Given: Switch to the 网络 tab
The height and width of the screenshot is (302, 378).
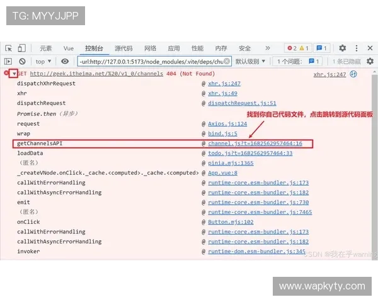Looking at the screenshot, I should click(x=150, y=48).
